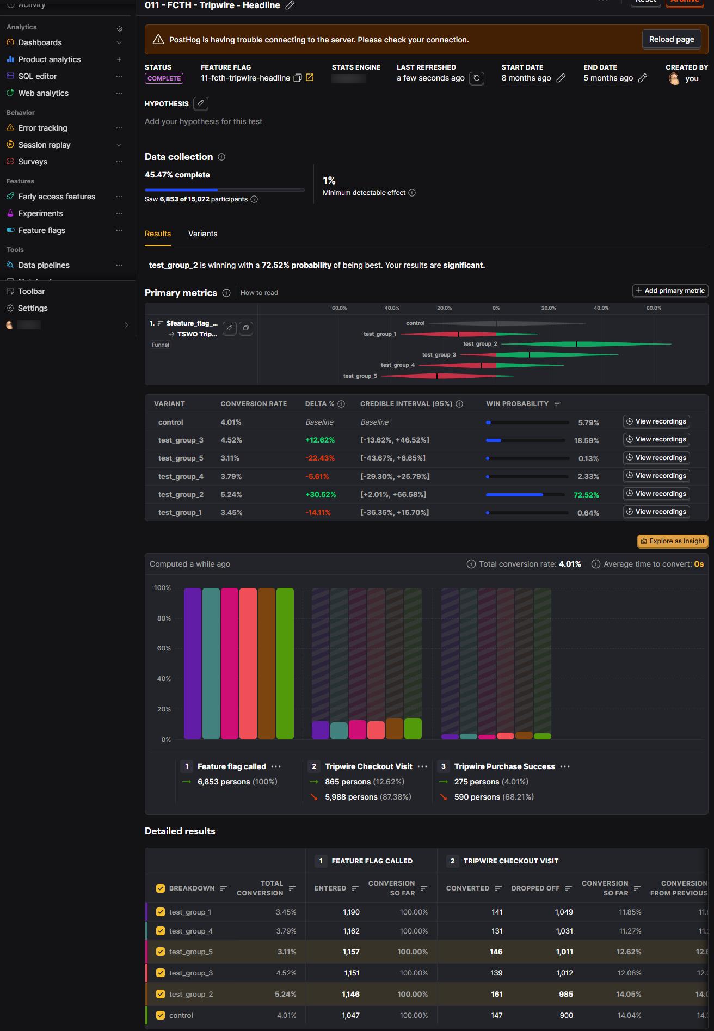This screenshot has height=1031, width=714.
Task: Uncheck test_group_1 breakdown checkbox
Action: pos(161,912)
